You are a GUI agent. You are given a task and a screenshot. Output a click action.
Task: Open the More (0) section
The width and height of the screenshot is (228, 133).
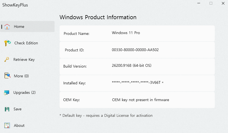click(x=21, y=76)
